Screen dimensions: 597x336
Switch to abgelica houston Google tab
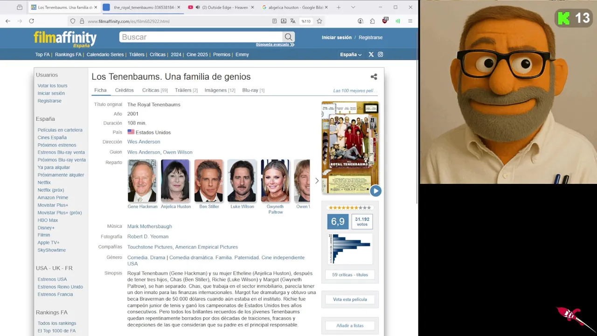coord(295,7)
